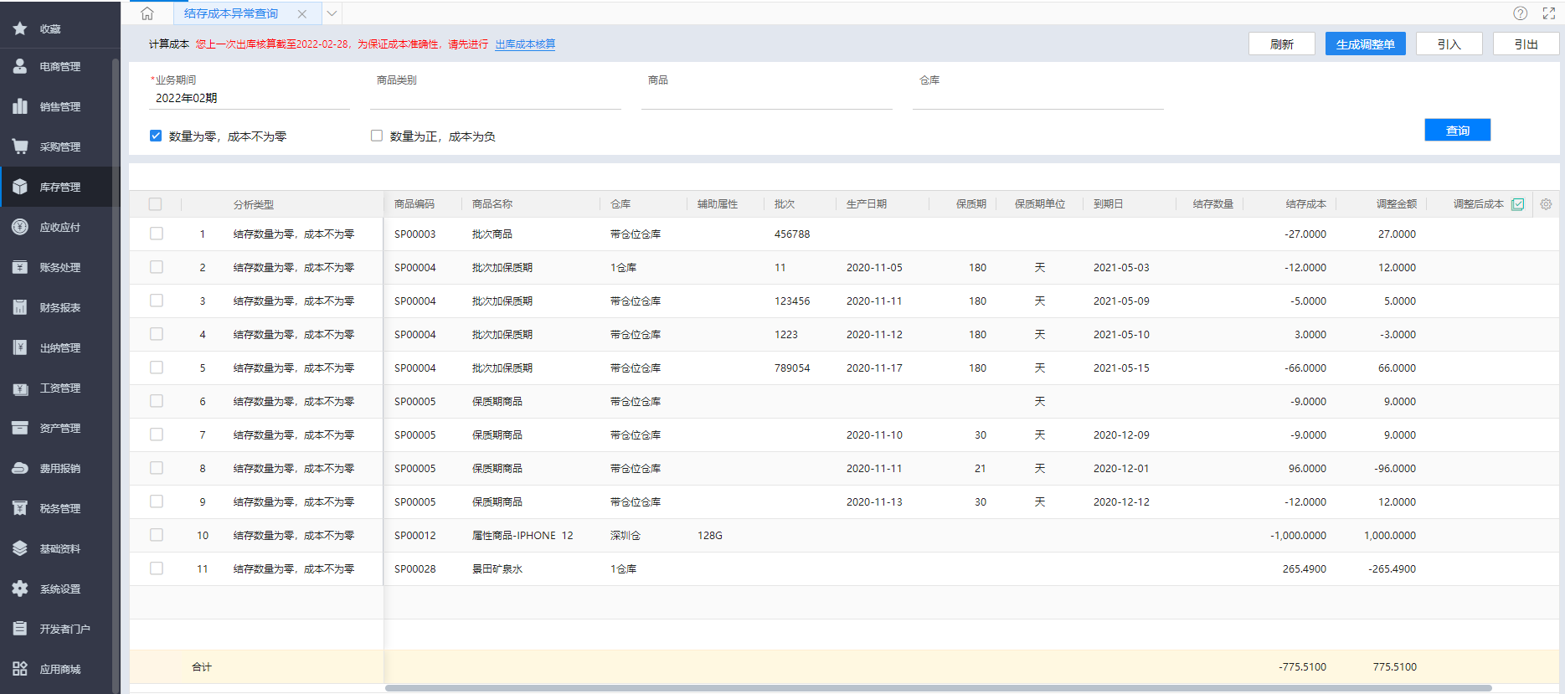Click batch cell 456788
Screen dimensions: 1565x694
point(792,234)
